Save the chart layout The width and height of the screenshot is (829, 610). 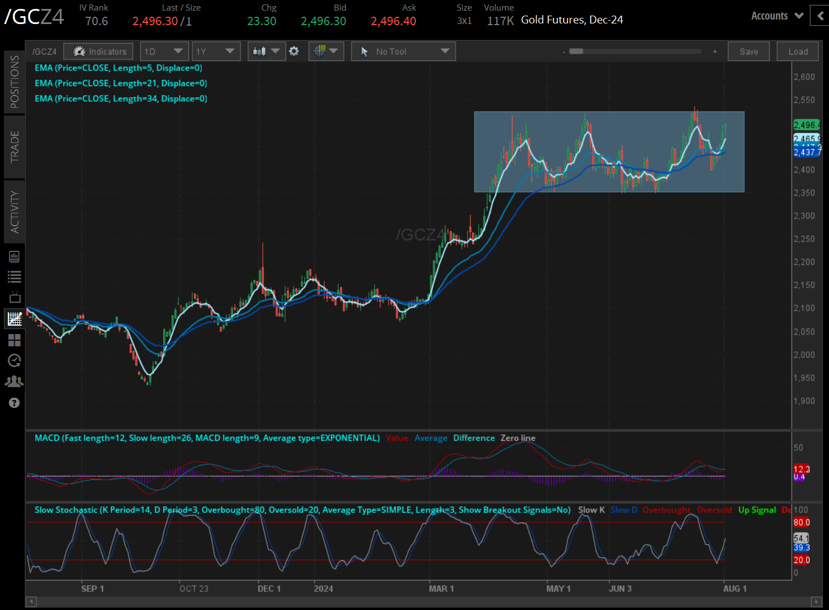pyautogui.click(x=749, y=51)
